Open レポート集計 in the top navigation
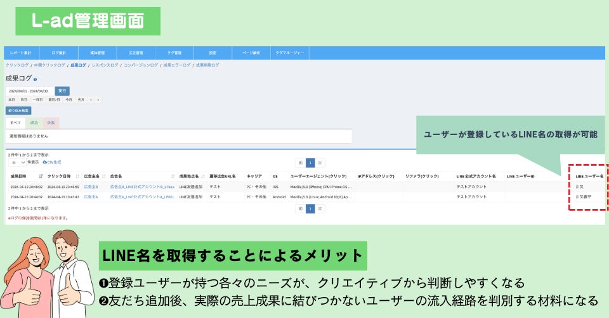 20,53
